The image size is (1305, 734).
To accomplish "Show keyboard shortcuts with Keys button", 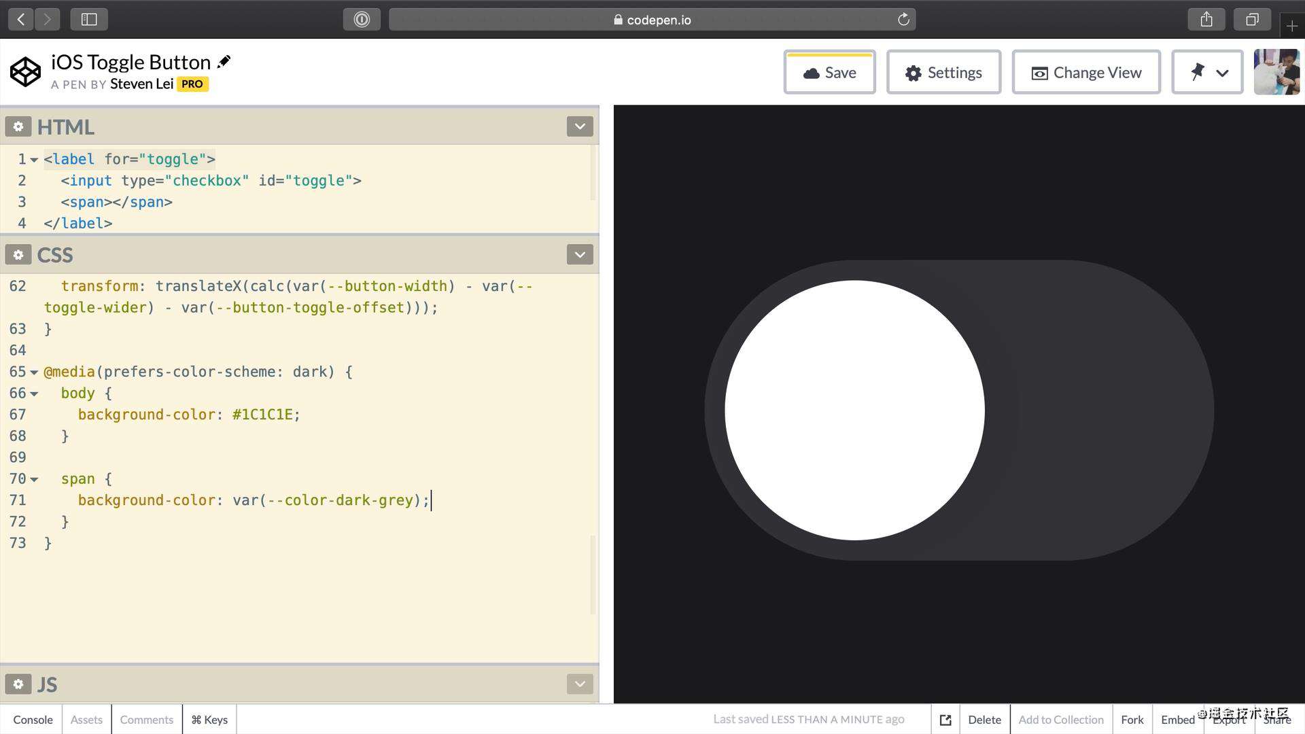I will pyautogui.click(x=209, y=720).
